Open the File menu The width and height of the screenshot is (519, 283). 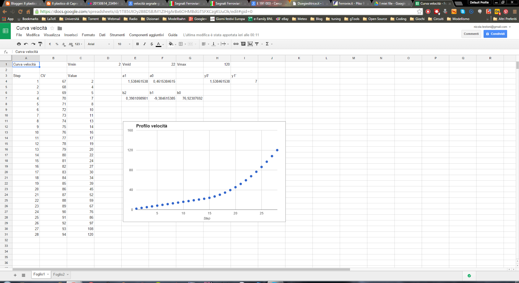coord(19,35)
